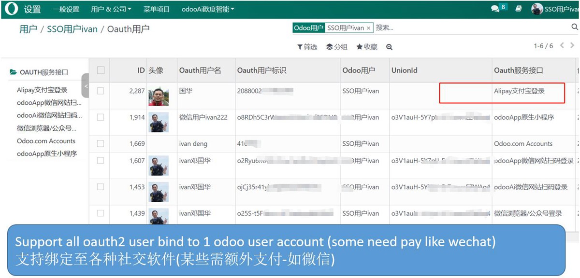Go to the previous page arrow
This screenshot has width=580, height=278.
click(x=562, y=45)
